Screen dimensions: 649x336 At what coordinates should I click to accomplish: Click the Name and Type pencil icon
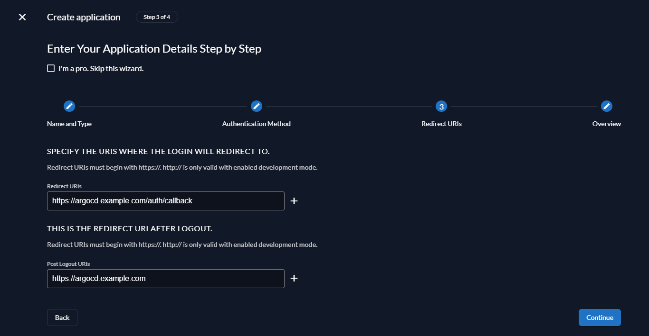point(69,106)
